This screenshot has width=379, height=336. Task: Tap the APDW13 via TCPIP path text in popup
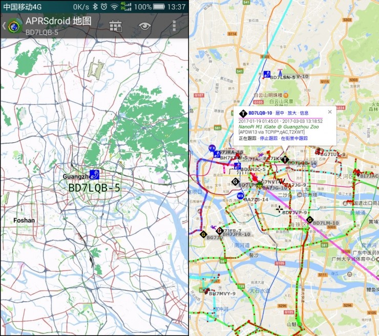click(271, 132)
